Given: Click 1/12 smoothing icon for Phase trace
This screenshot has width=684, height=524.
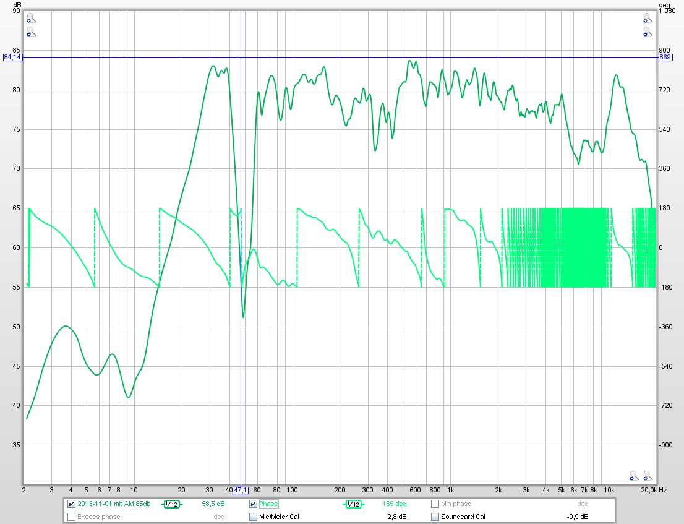Looking at the screenshot, I should (354, 504).
